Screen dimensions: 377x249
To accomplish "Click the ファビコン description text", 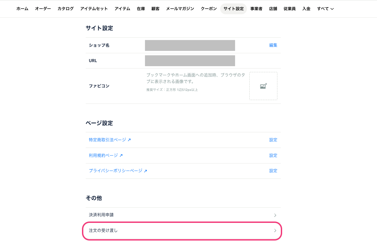I will [196, 78].
